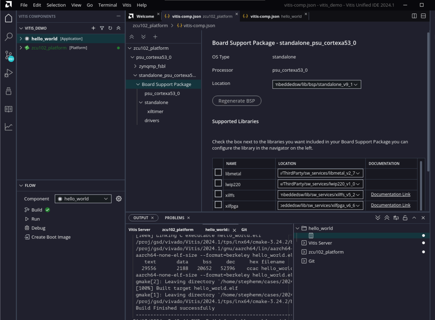Split the editor with split icon
435x320 pixels.
pyautogui.click(x=414, y=16)
